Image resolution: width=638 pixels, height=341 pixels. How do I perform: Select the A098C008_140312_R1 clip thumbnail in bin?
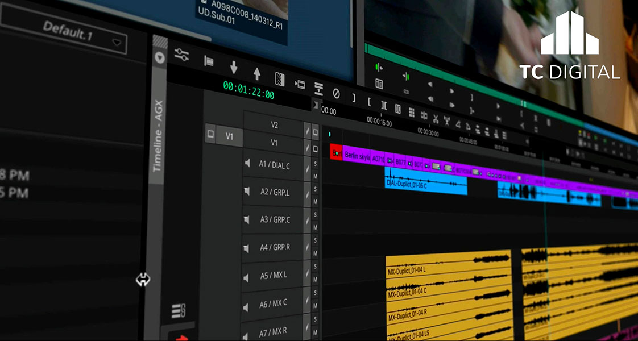242,19
